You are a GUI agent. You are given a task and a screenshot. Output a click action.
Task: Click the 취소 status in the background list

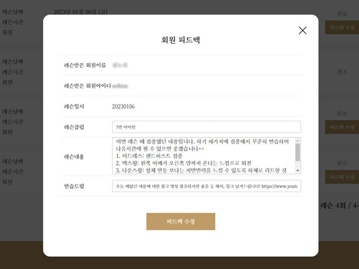tap(342, 72)
